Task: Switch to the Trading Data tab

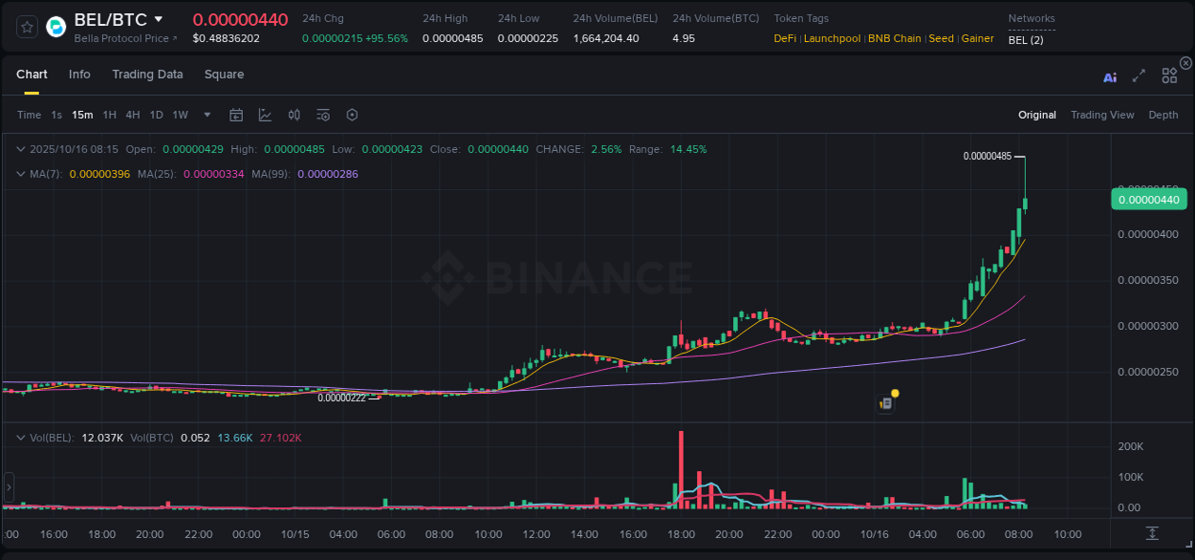Action: [147, 75]
